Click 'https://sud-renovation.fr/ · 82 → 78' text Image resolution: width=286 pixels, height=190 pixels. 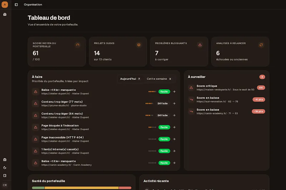(217, 102)
